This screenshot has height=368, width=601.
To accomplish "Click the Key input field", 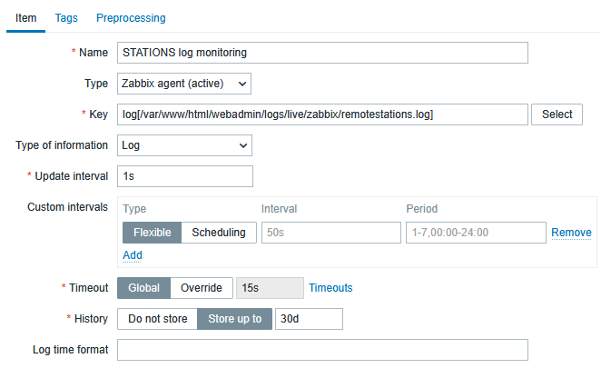I will 322,114.
